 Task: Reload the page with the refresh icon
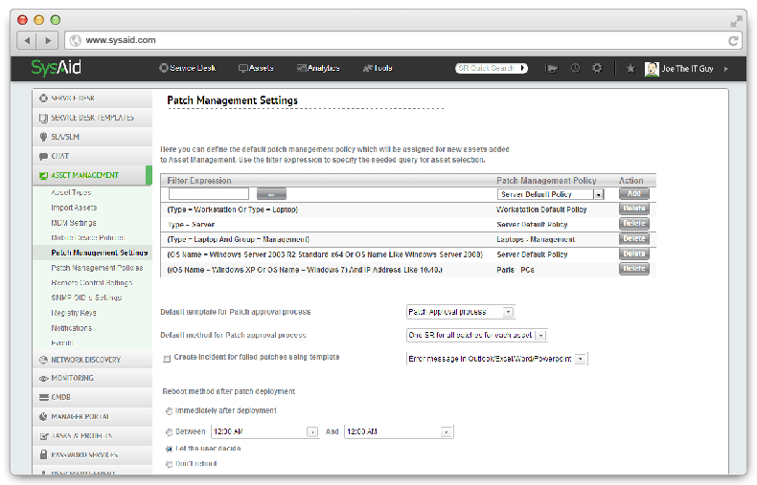[x=733, y=40]
